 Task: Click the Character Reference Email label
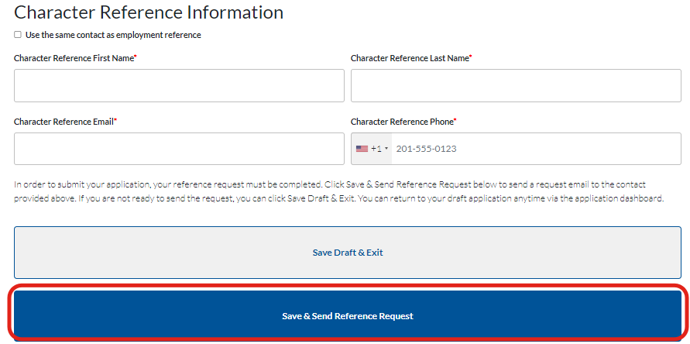pos(63,122)
